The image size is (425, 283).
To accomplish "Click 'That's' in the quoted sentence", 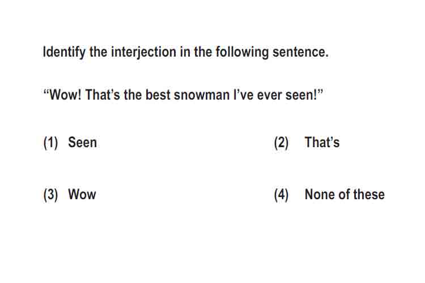I will coord(103,95).
